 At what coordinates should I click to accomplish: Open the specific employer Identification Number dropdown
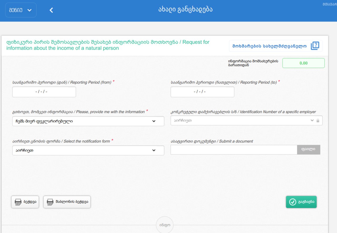(242, 120)
